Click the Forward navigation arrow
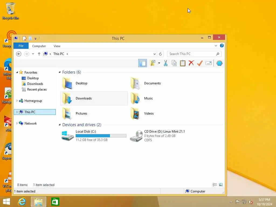This screenshot has height=207, width=276. 26,54
